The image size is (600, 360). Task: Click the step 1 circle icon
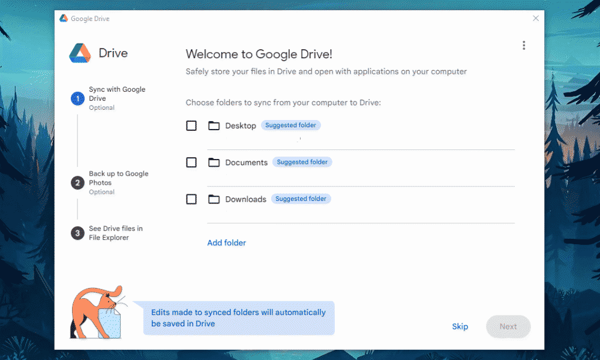point(77,99)
